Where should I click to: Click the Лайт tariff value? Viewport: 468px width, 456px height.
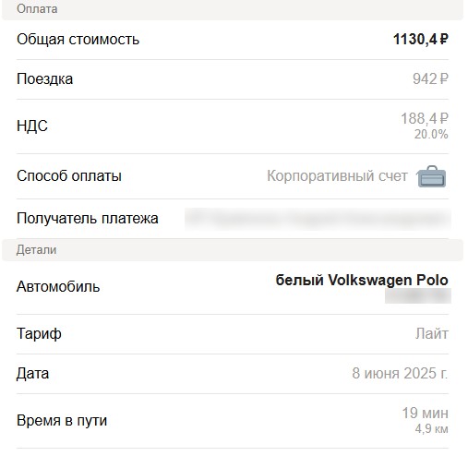(x=431, y=333)
